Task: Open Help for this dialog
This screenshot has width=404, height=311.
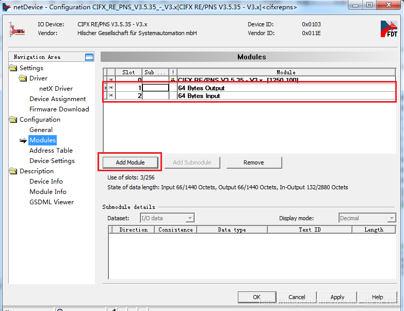Action: [378, 297]
